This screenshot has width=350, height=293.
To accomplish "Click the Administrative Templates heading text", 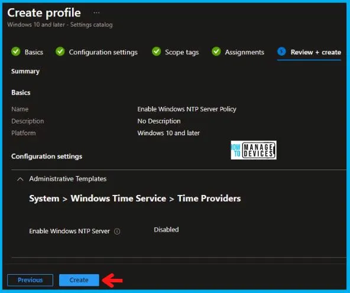I will pyautogui.click(x=68, y=179).
